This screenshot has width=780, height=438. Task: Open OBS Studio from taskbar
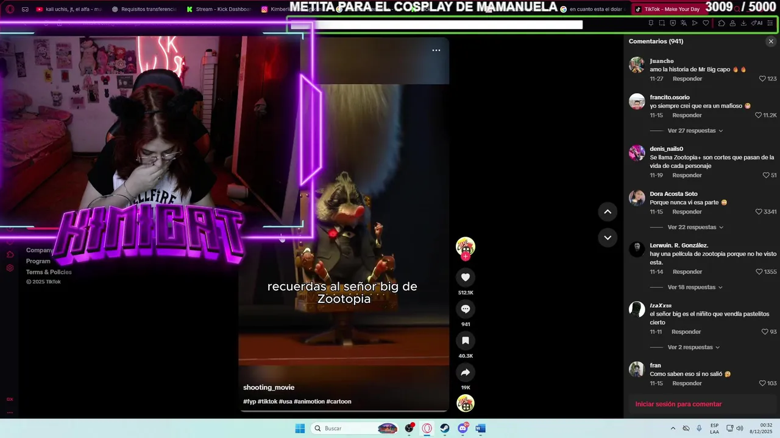click(409, 428)
